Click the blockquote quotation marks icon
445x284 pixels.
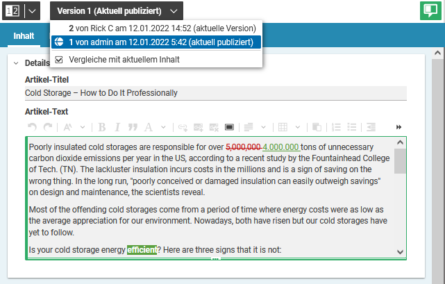coord(132,127)
